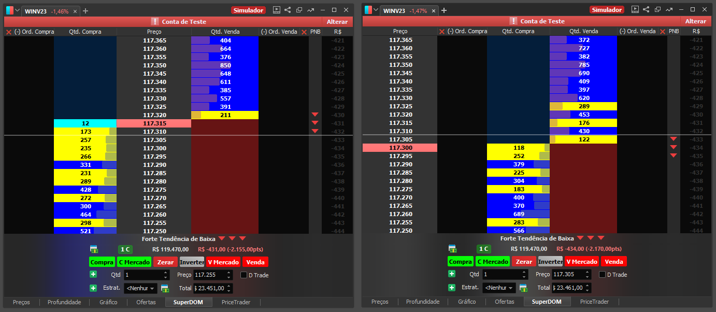Click strategy money icon beside dropdown in left window
Image resolution: width=716 pixels, height=312 pixels.
(165, 288)
